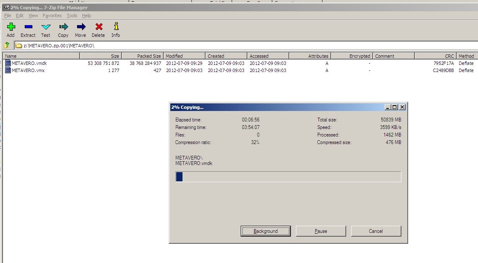The width and height of the screenshot is (478, 263).
Task: Go up one folder level
Action: 7,46
